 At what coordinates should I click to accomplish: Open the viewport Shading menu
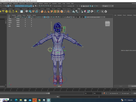(x=14, y=15)
